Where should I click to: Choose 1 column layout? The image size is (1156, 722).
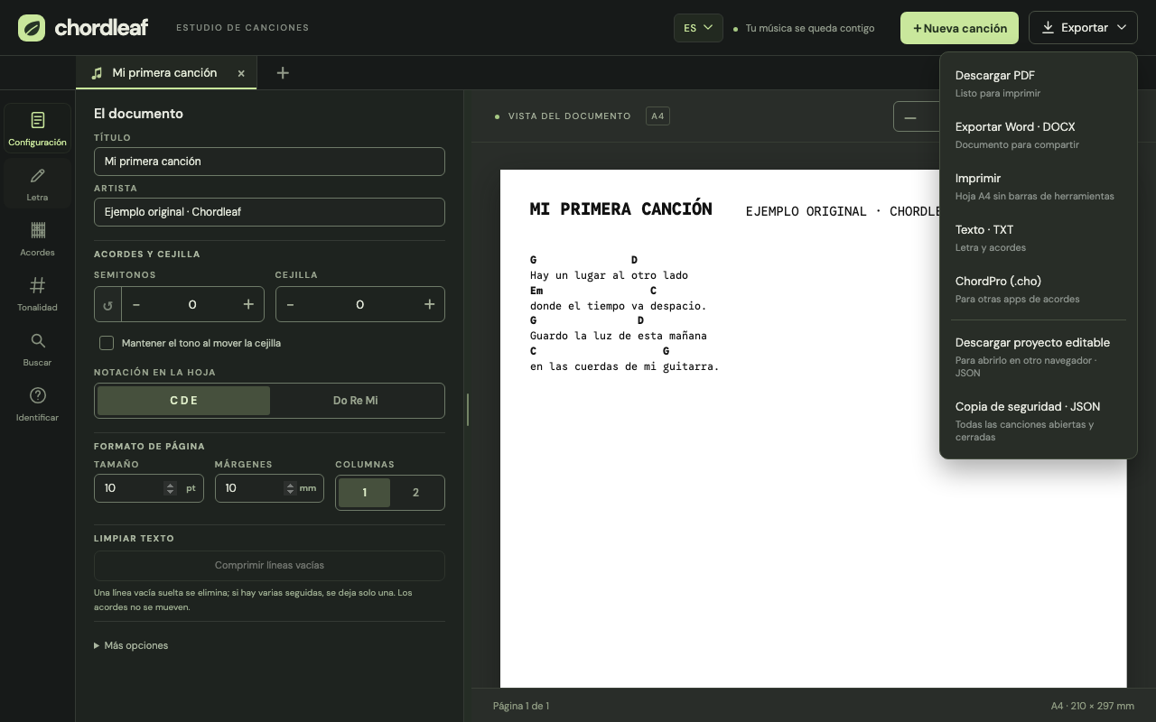pos(364,493)
